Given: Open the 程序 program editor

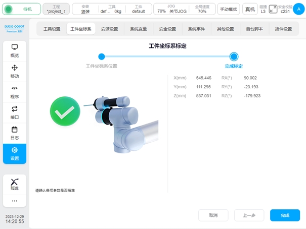Looking at the screenshot, I should tap(15, 92).
